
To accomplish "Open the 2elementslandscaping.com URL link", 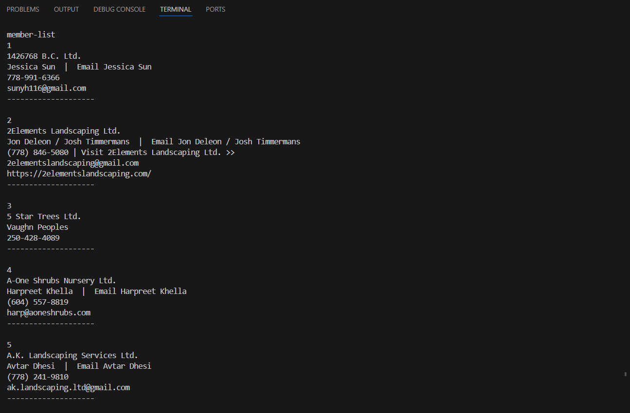I will [x=79, y=173].
